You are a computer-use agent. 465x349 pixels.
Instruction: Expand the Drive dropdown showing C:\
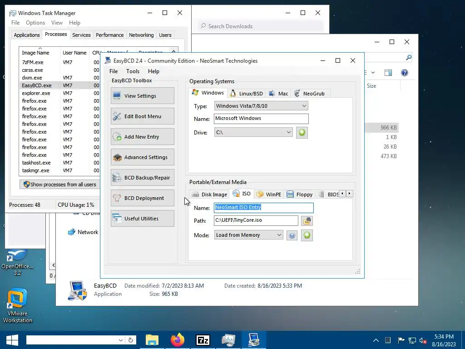(253, 132)
